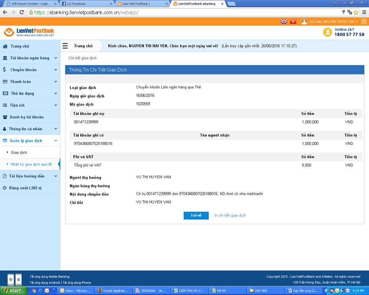Viewport: 369px width, 295px height.
Task: Click the power logout icon in orange bar
Action: tap(364, 22)
